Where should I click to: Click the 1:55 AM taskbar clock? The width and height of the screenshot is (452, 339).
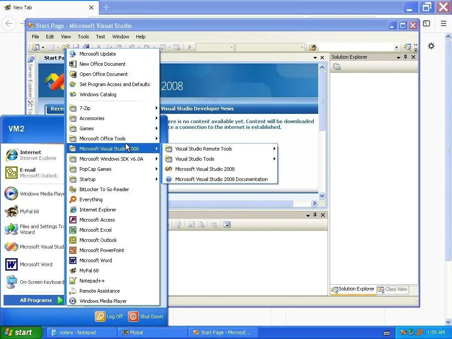(436, 332)
